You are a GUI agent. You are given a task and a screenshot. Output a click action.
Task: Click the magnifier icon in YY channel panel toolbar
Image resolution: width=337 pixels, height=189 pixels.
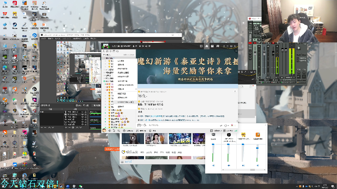coord(118,51)
